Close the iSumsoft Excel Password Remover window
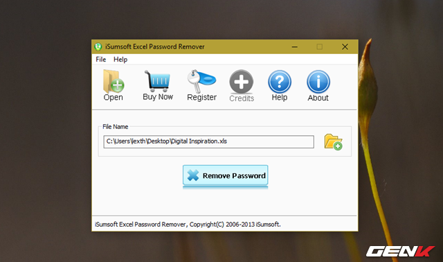Viewport: 443px width, 262px height. [x=345, y=46]
